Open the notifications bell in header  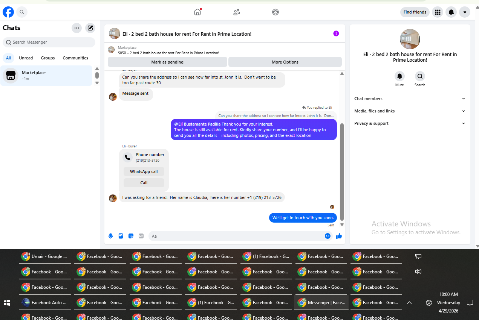(x=451, y=12)
